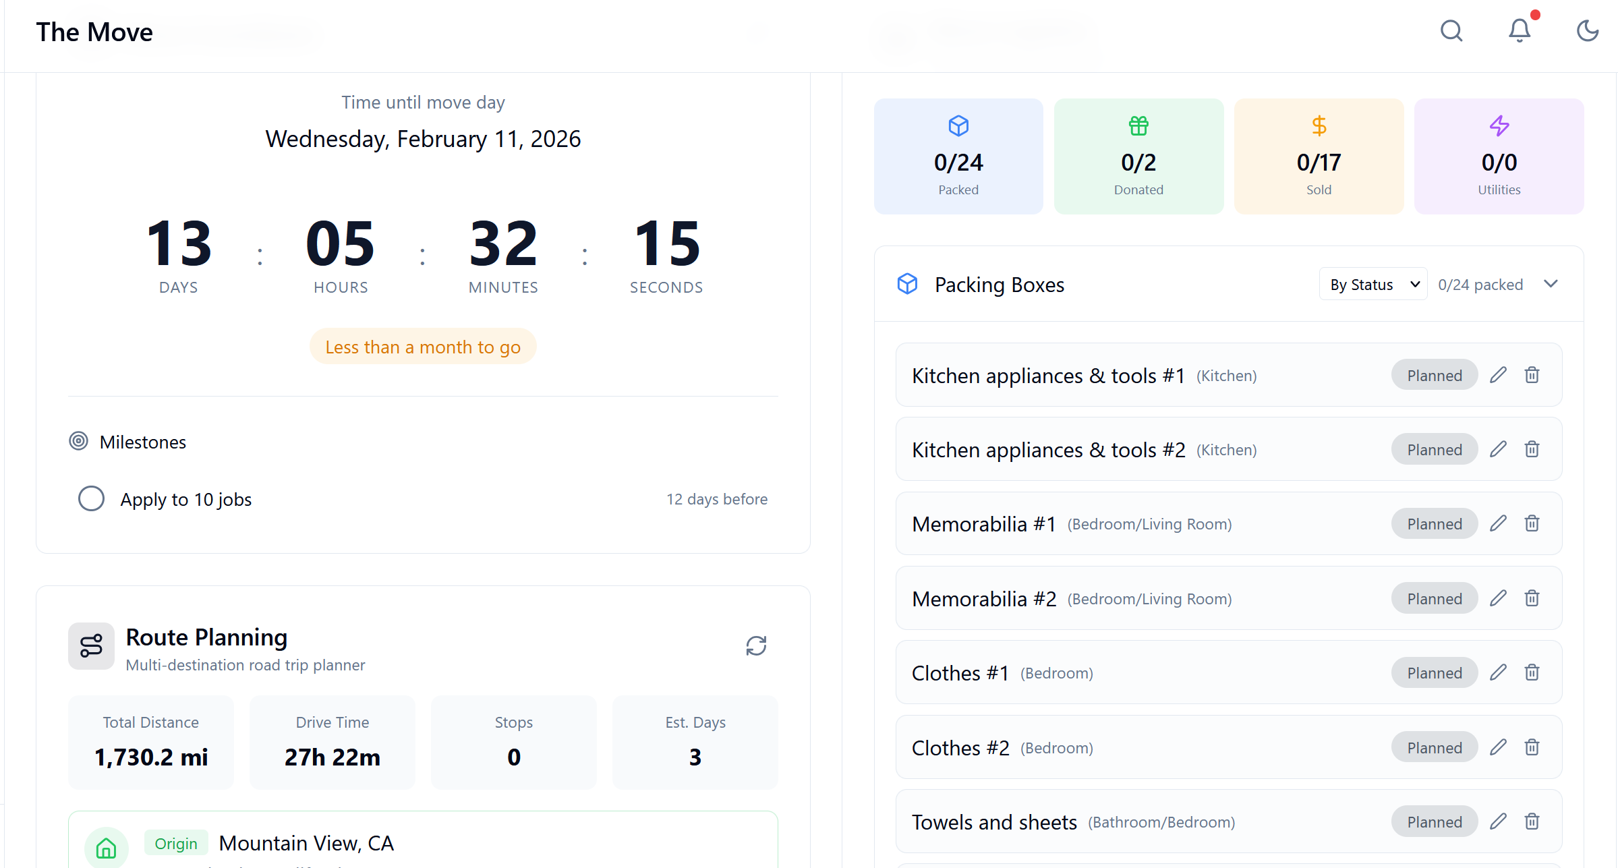Delete the Clothes #1 box
Image resolution: width=1618 pixels, height=868 pixels.
coord(1532,672)
